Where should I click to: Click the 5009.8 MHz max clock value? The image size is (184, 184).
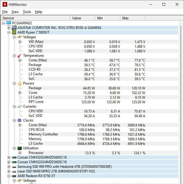click(136, 125)
